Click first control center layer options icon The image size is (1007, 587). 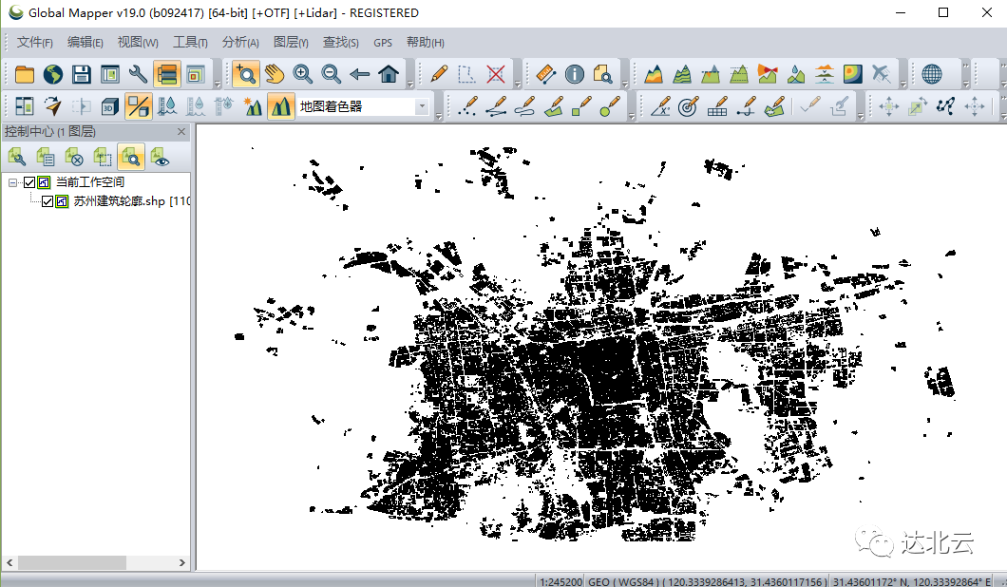coord(17,158)
